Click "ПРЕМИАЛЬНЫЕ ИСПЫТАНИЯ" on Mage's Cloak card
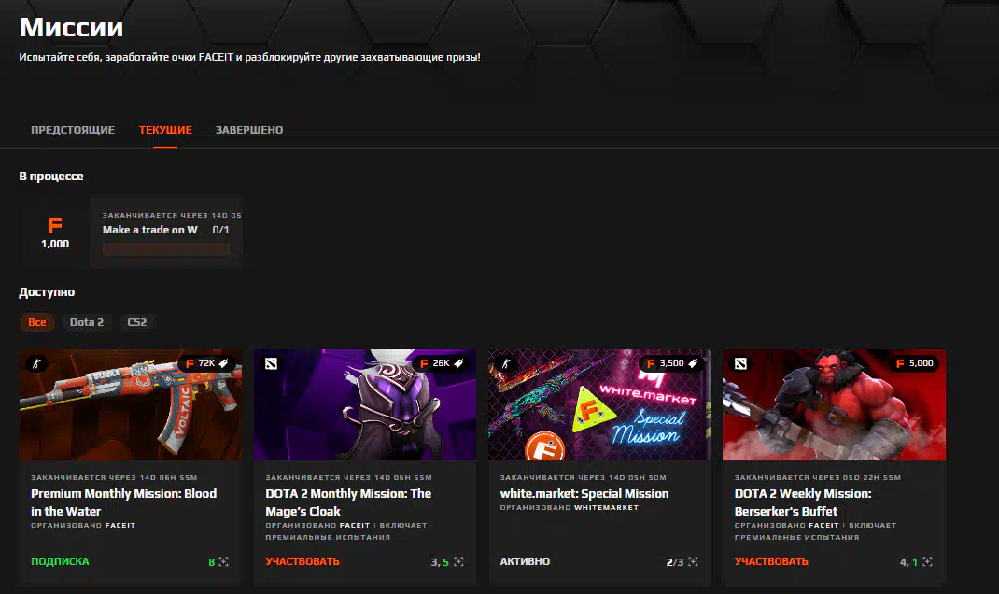Image resolution: width=999 pixels, height=594 pixels. click(x=328, y=537)
